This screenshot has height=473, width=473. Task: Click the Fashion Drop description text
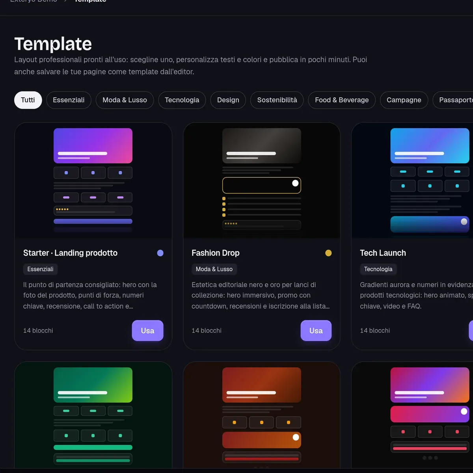pyautogui.click(x=261, y=295)
